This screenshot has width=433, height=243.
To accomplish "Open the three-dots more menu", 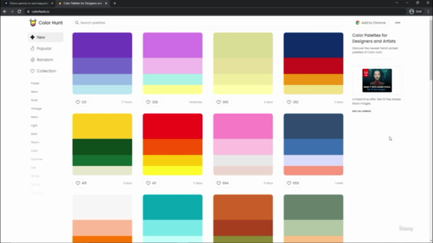I will (x=397, y=22).
